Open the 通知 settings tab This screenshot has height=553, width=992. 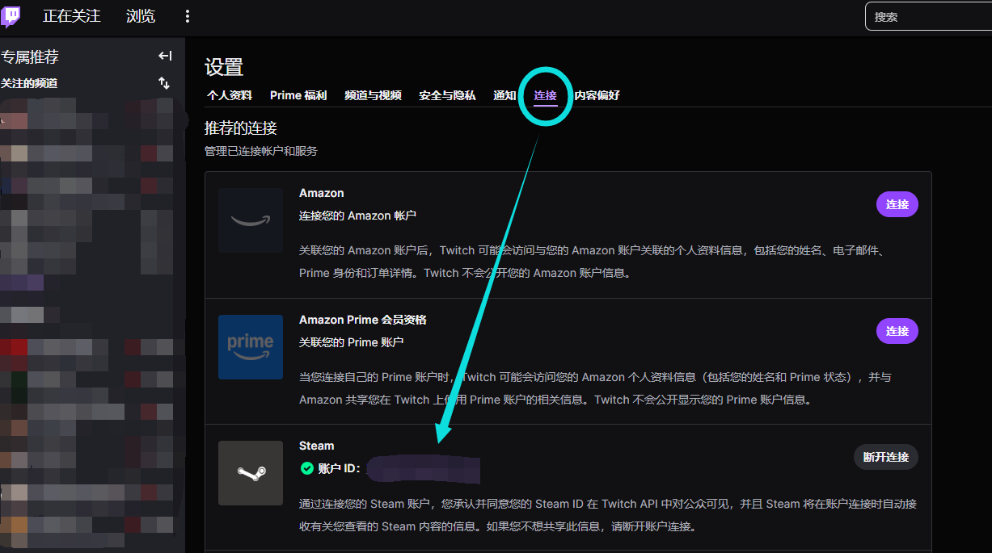(x=504, y=95)
